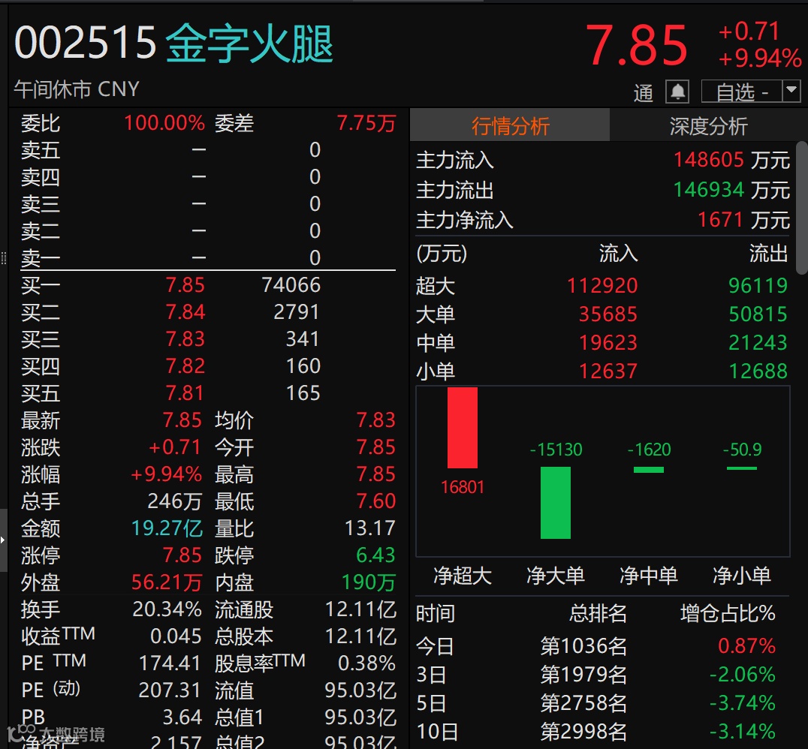Click 流通股 value 12.11亿
Viewport: 808px width, 749px height.
(x=360, y=609)
